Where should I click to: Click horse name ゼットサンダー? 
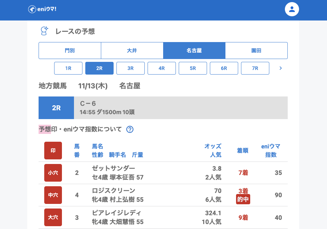point(114,168)
